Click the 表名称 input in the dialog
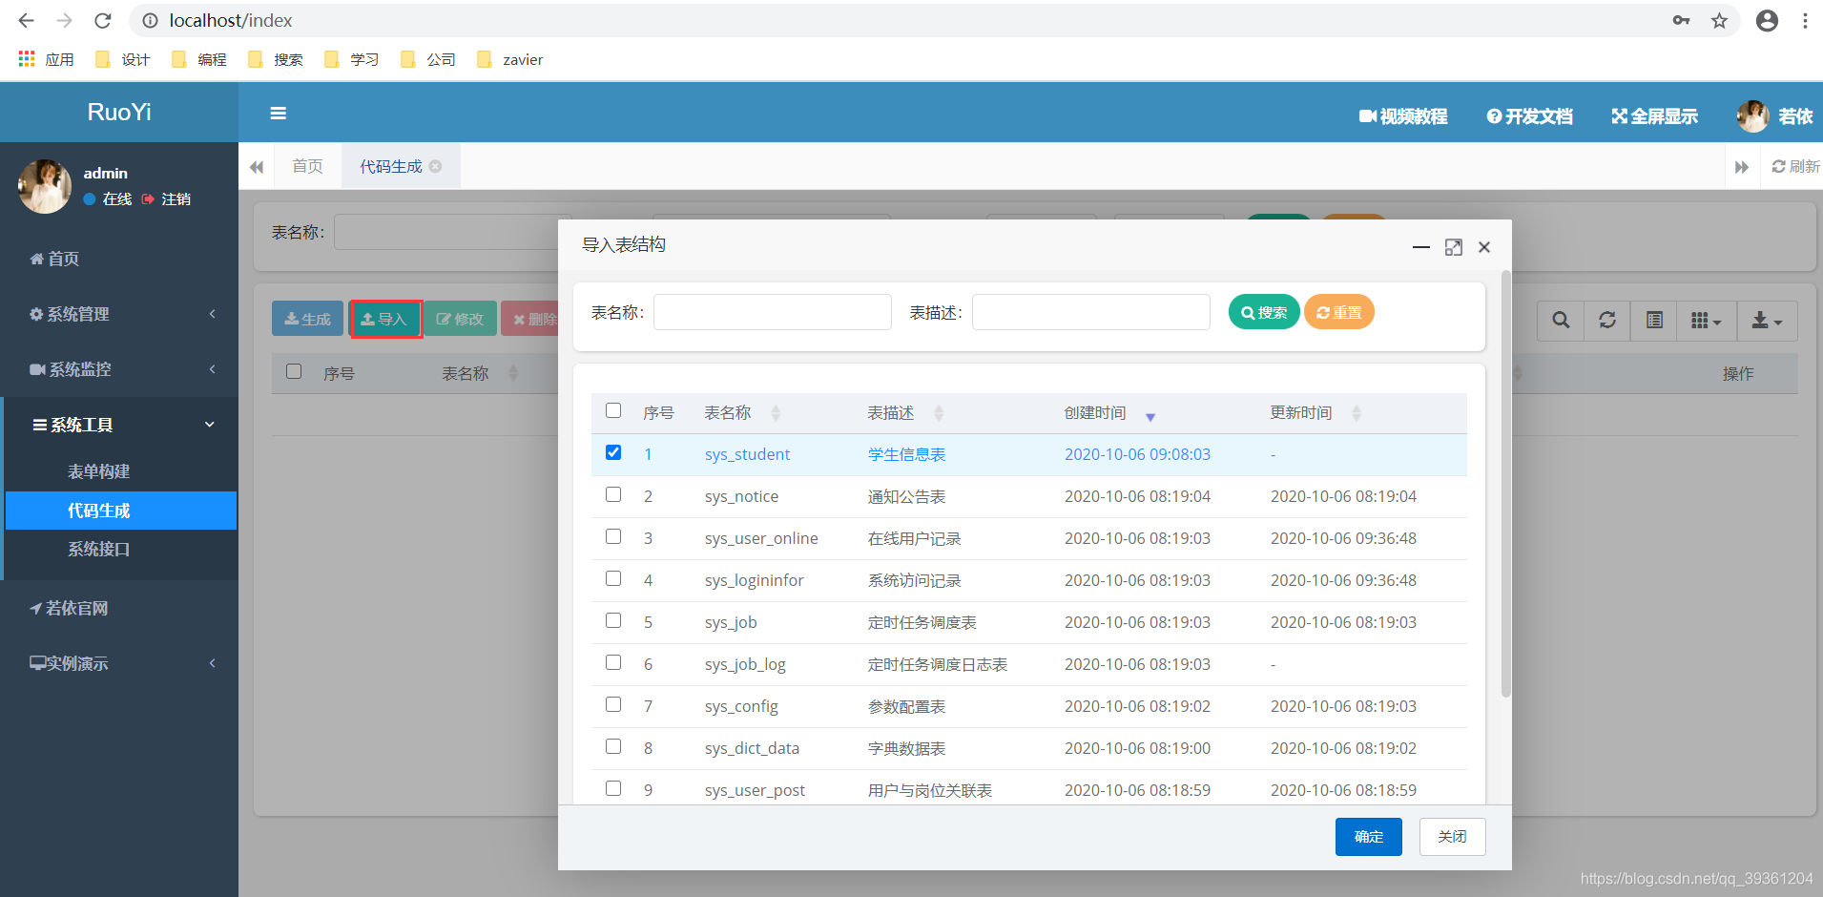This screenshot has height=897, width=1823. (x=773, y=312)
